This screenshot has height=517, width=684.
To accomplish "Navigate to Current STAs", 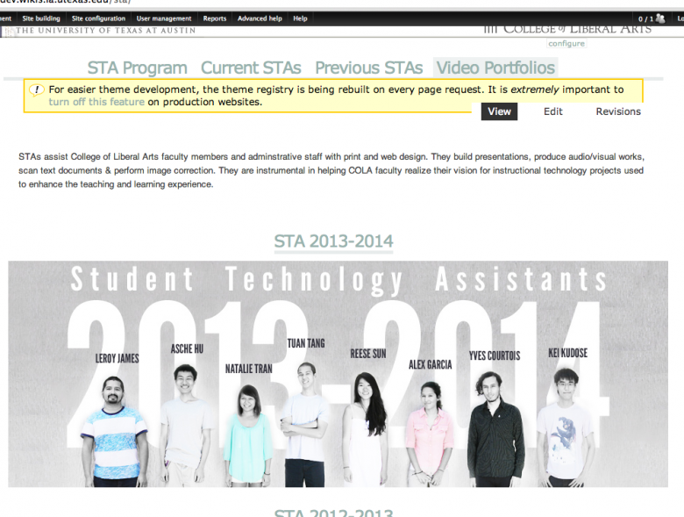I will click(251, 68).
